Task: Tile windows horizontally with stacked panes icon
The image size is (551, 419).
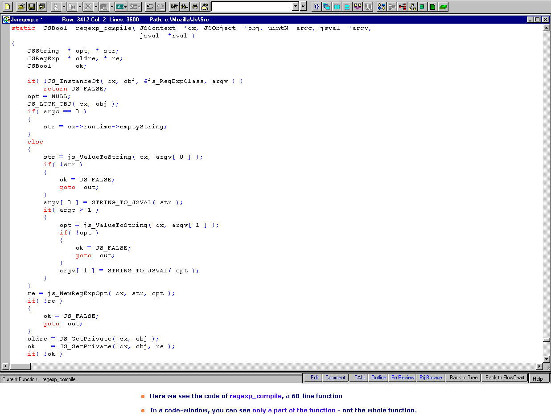Action: 347,7
